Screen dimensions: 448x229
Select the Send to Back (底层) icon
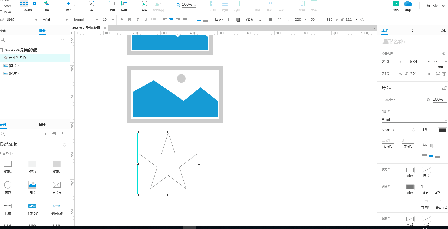click(124, 3)
